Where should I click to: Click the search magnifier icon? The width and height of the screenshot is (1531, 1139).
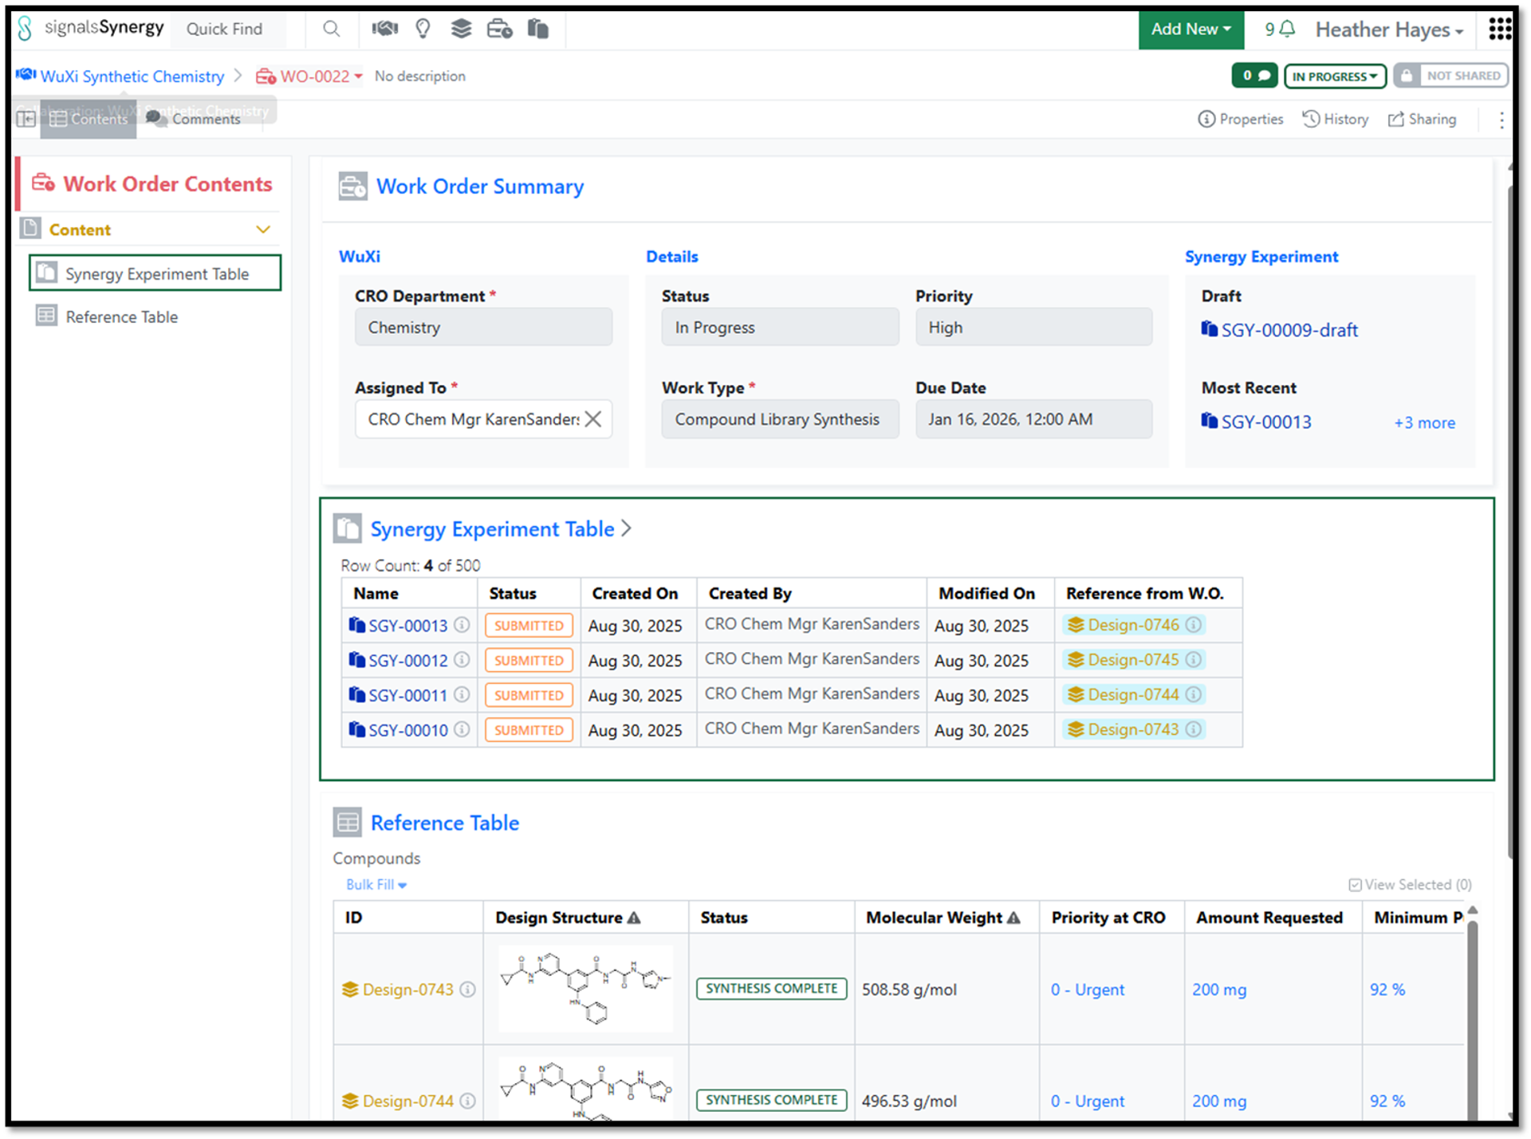click(x=331, y=29)
